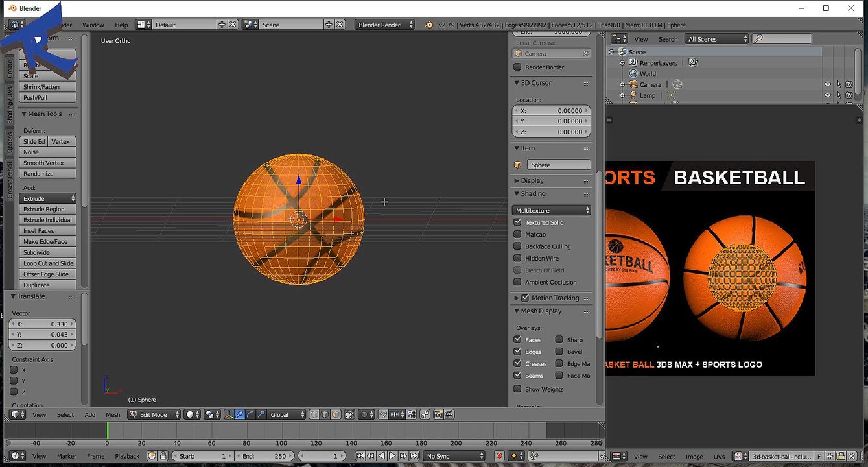Click the World globe icon in outliner
The height and width of the screenshot is (467, 868).
tap(632, 73)
